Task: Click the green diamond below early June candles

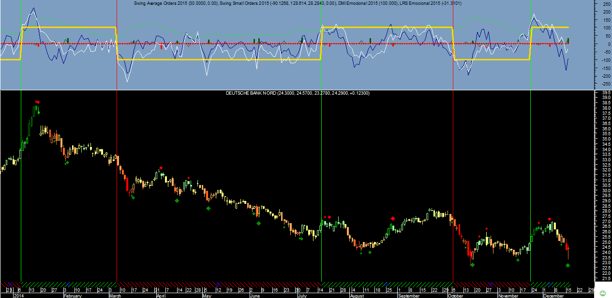Action: pyautogui.click(x=258, y=223)
